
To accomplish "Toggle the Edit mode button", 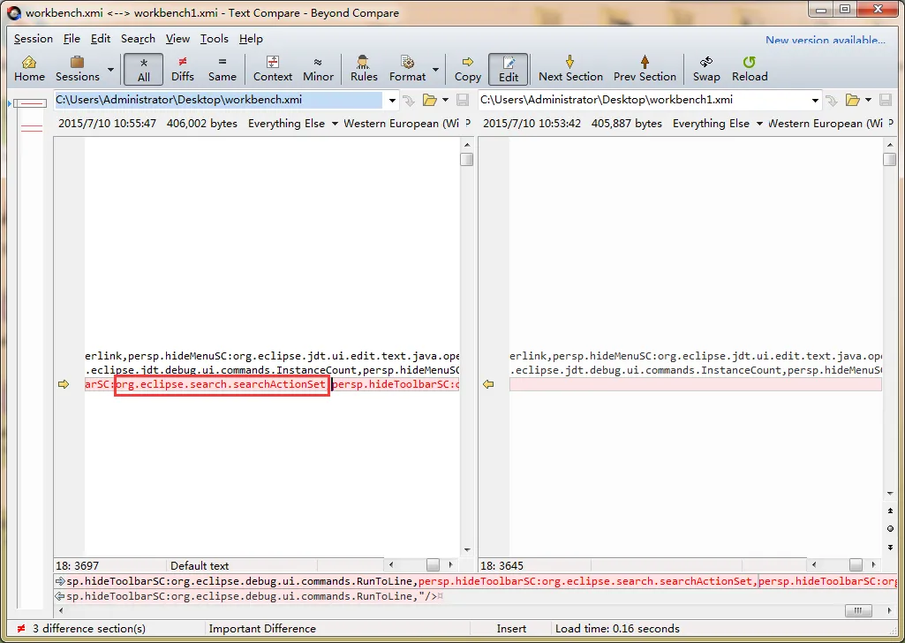I will (508, 69).
